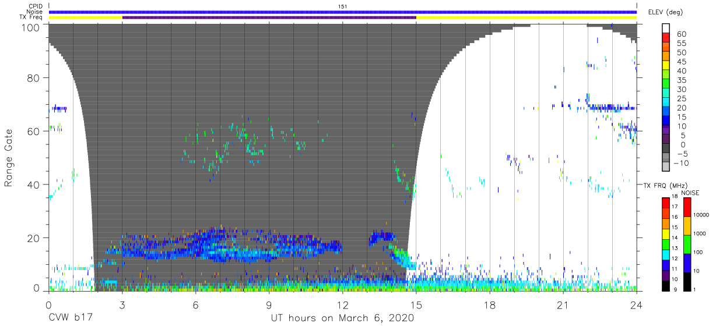Screen dimensions: 716x330
Task: Click the 30 label on the ELEV legend
Action: pos(680,90)
